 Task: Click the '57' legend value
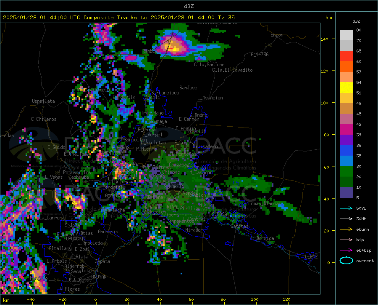point(359,72)
